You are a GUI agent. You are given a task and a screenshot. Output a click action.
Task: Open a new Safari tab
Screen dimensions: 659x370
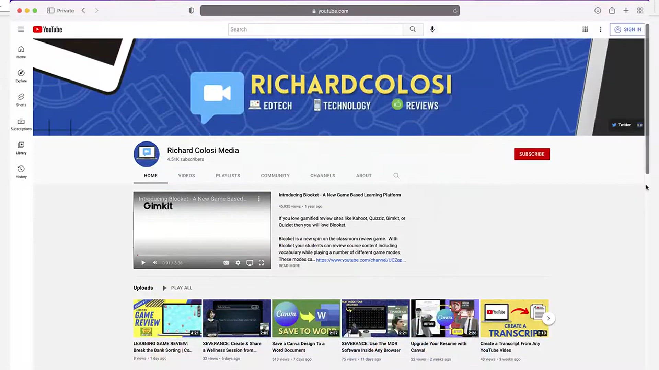(626, 10)
